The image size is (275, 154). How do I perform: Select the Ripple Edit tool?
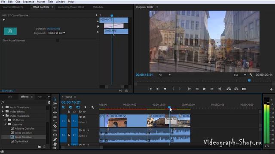55,113
